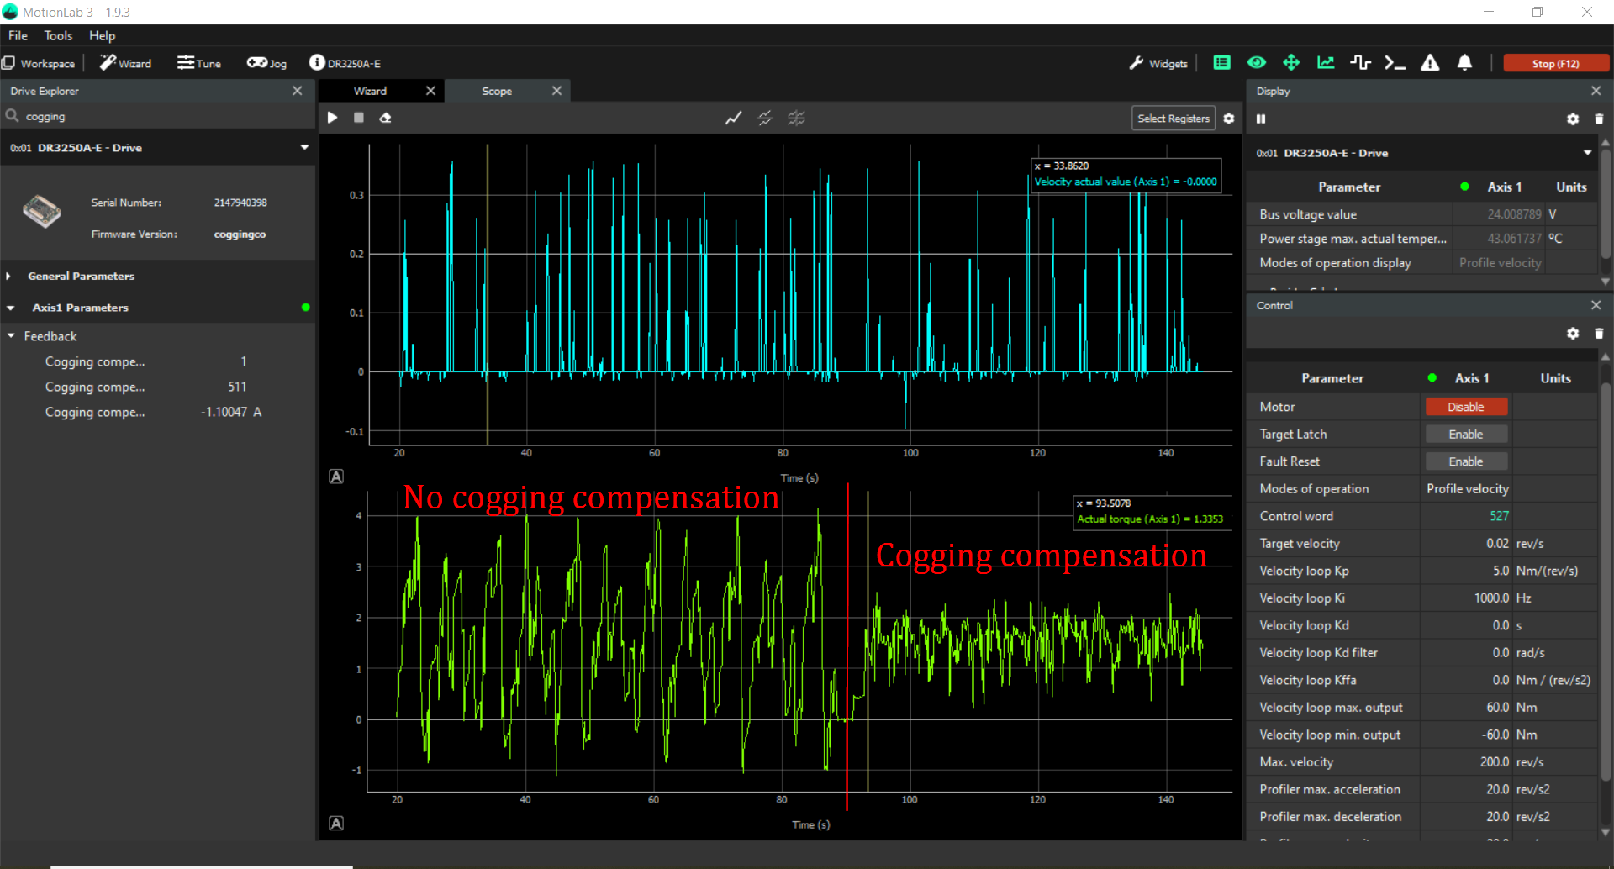Disable the Motor

pos(1465,407)
